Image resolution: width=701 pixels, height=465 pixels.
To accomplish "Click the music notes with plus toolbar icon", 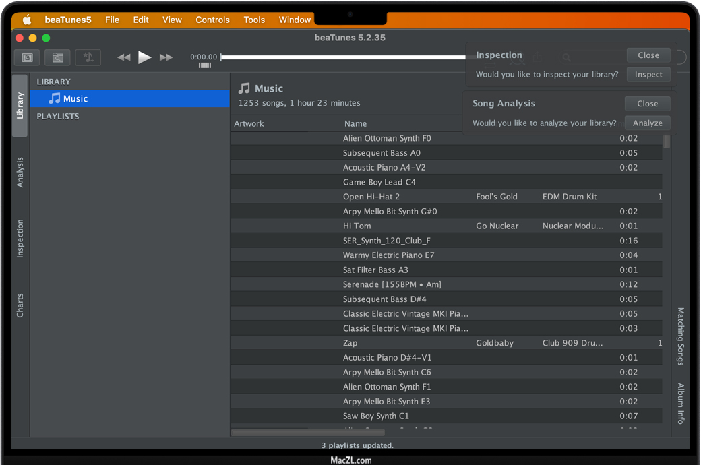I will click(x=88, y=58).
